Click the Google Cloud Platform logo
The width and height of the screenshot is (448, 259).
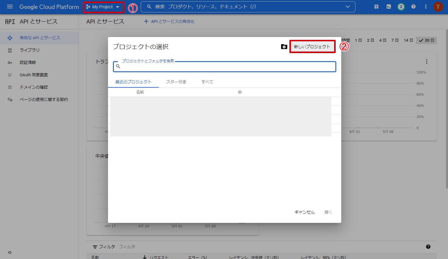click(49, 7)
